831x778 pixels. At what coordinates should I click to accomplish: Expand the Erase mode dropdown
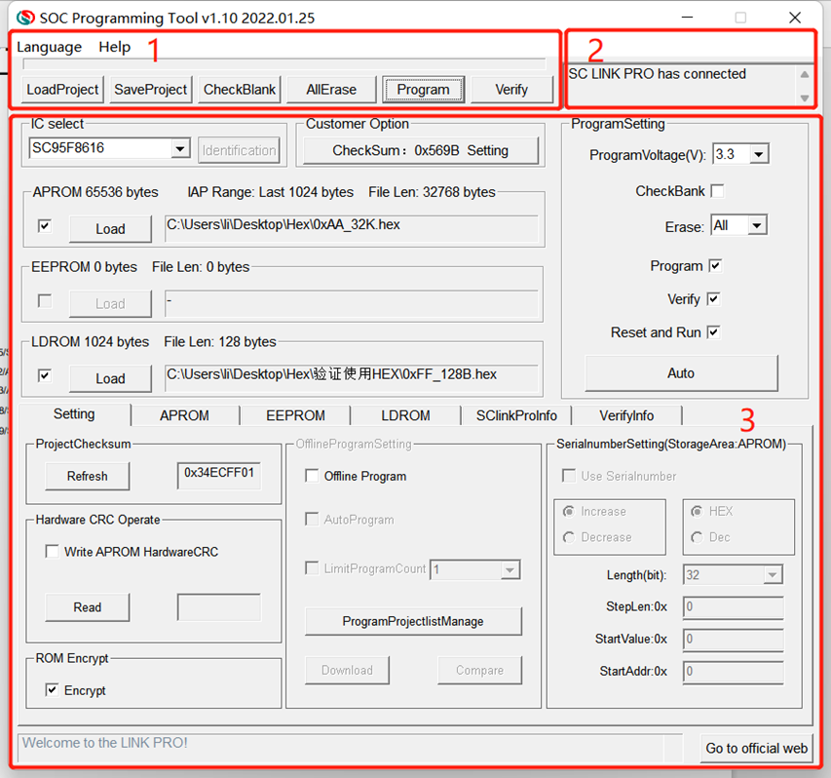[757, 226]
